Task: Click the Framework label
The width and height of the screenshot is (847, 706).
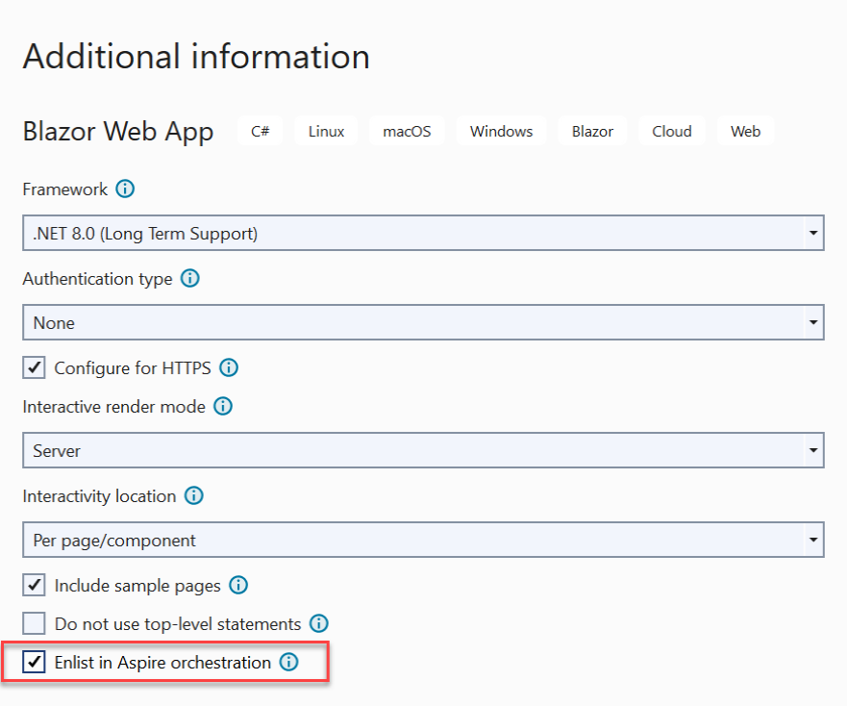Action: point(64,189)
